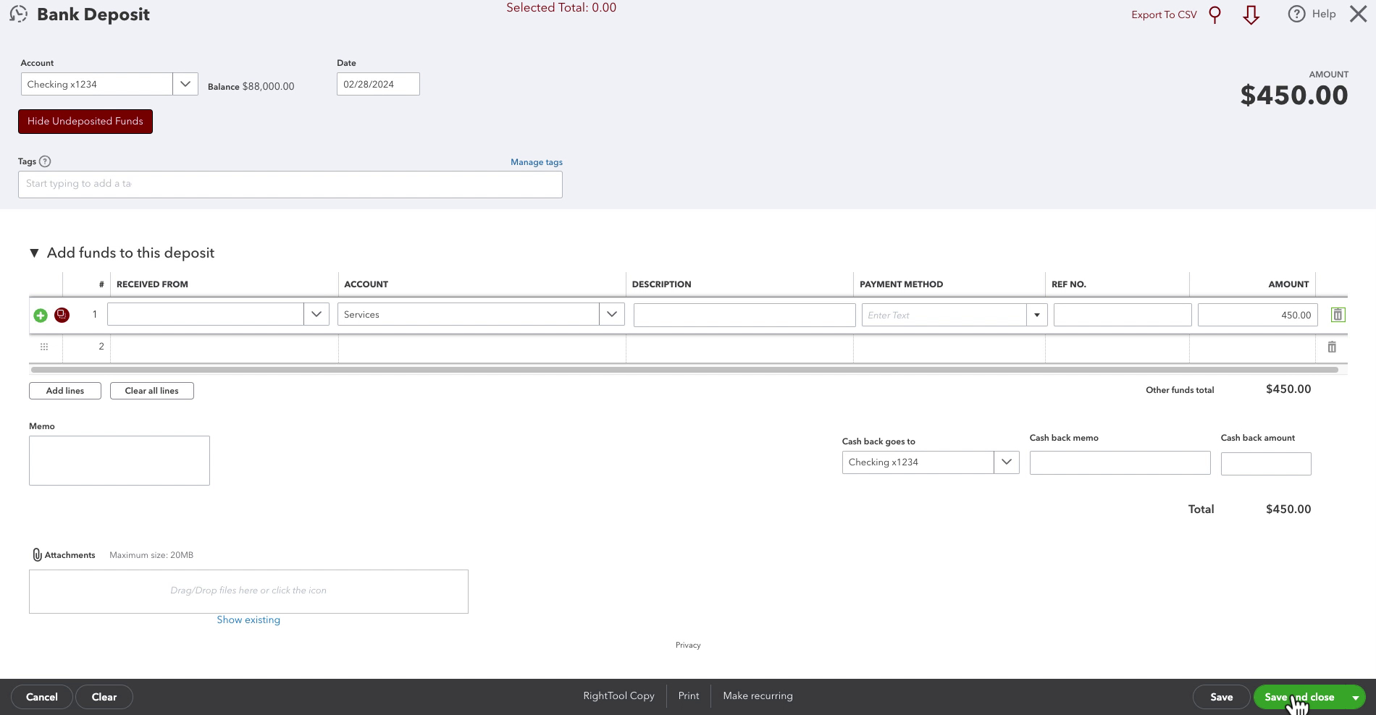Click the Cancel button

click(42, 697)
